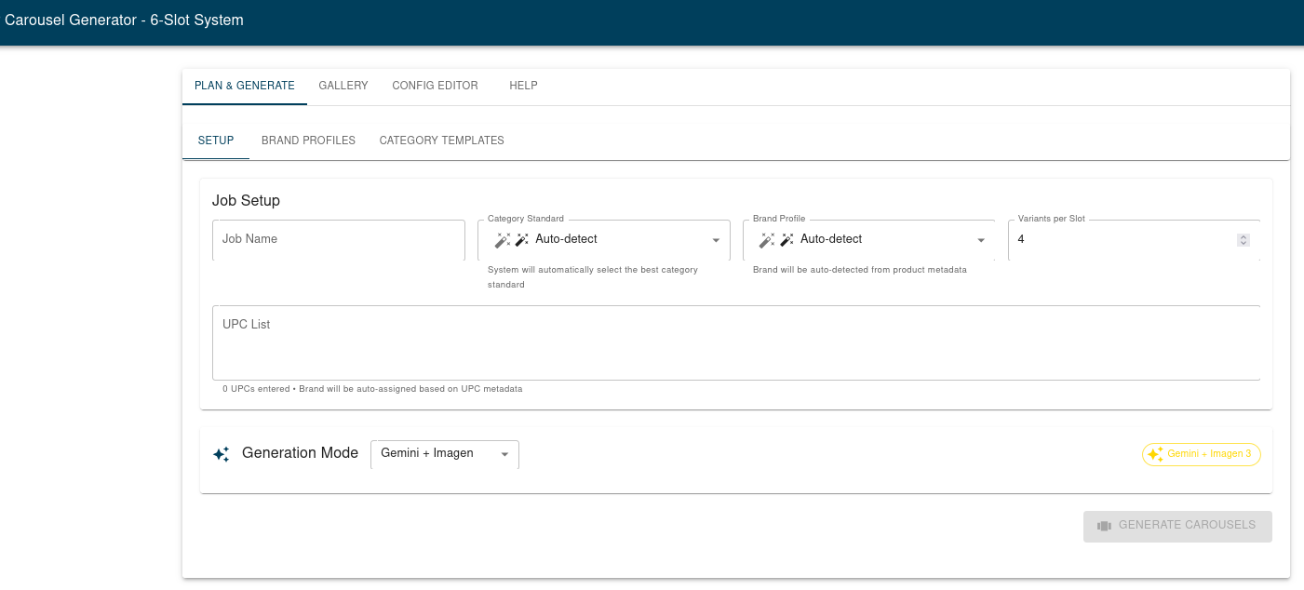Screen dimensions: 1304x590
Task: Open the Generation Mode dropdown
Action: click(x=504, y=454)
